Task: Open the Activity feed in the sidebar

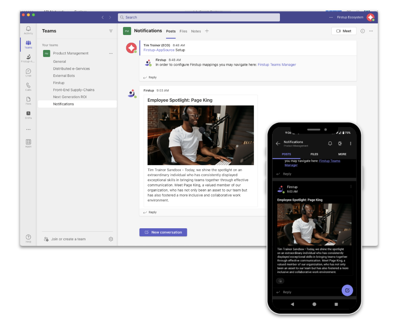Action: 28,30
